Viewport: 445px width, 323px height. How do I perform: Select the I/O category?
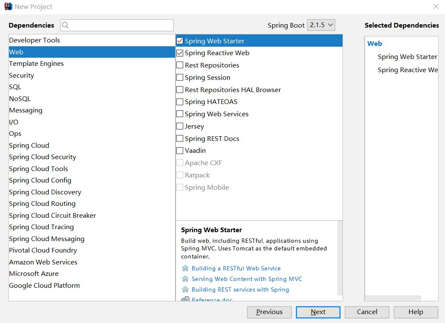[x=92, y=122]
